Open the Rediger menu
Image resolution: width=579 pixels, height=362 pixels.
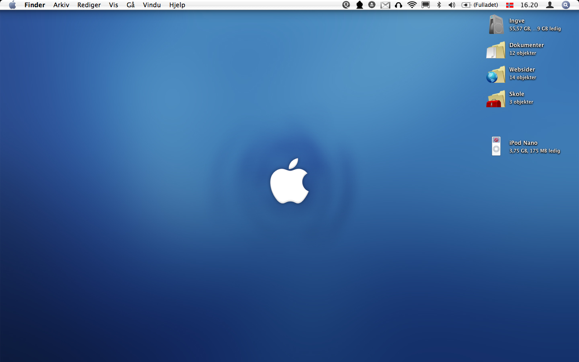[x=89, y=5]
